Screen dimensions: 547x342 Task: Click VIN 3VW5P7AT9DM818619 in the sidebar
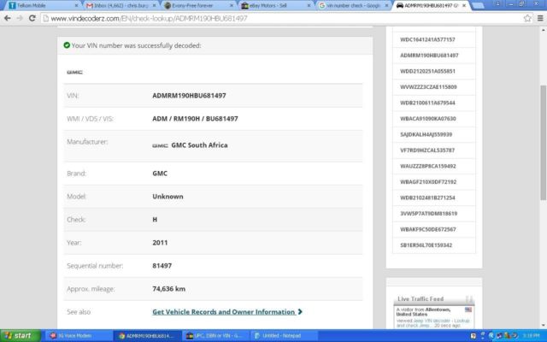pyautogui.click(x=427, y=214)
